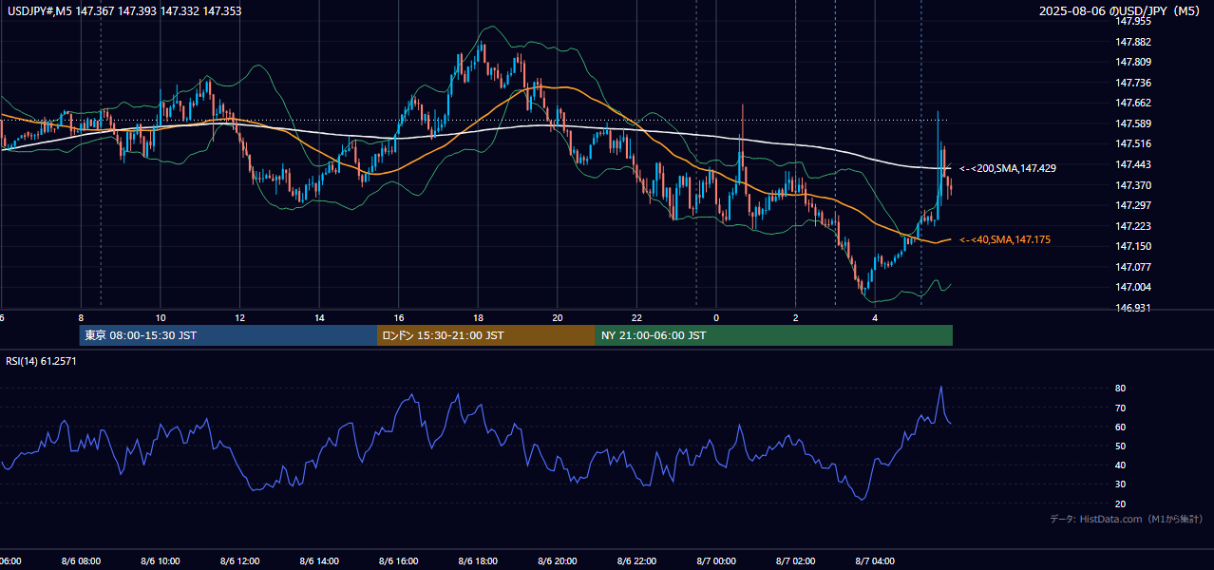Viewport: 1214px width, 570px height.
Task: Click the 8/7 02:00 bottom time label
Action: point(796,560)
